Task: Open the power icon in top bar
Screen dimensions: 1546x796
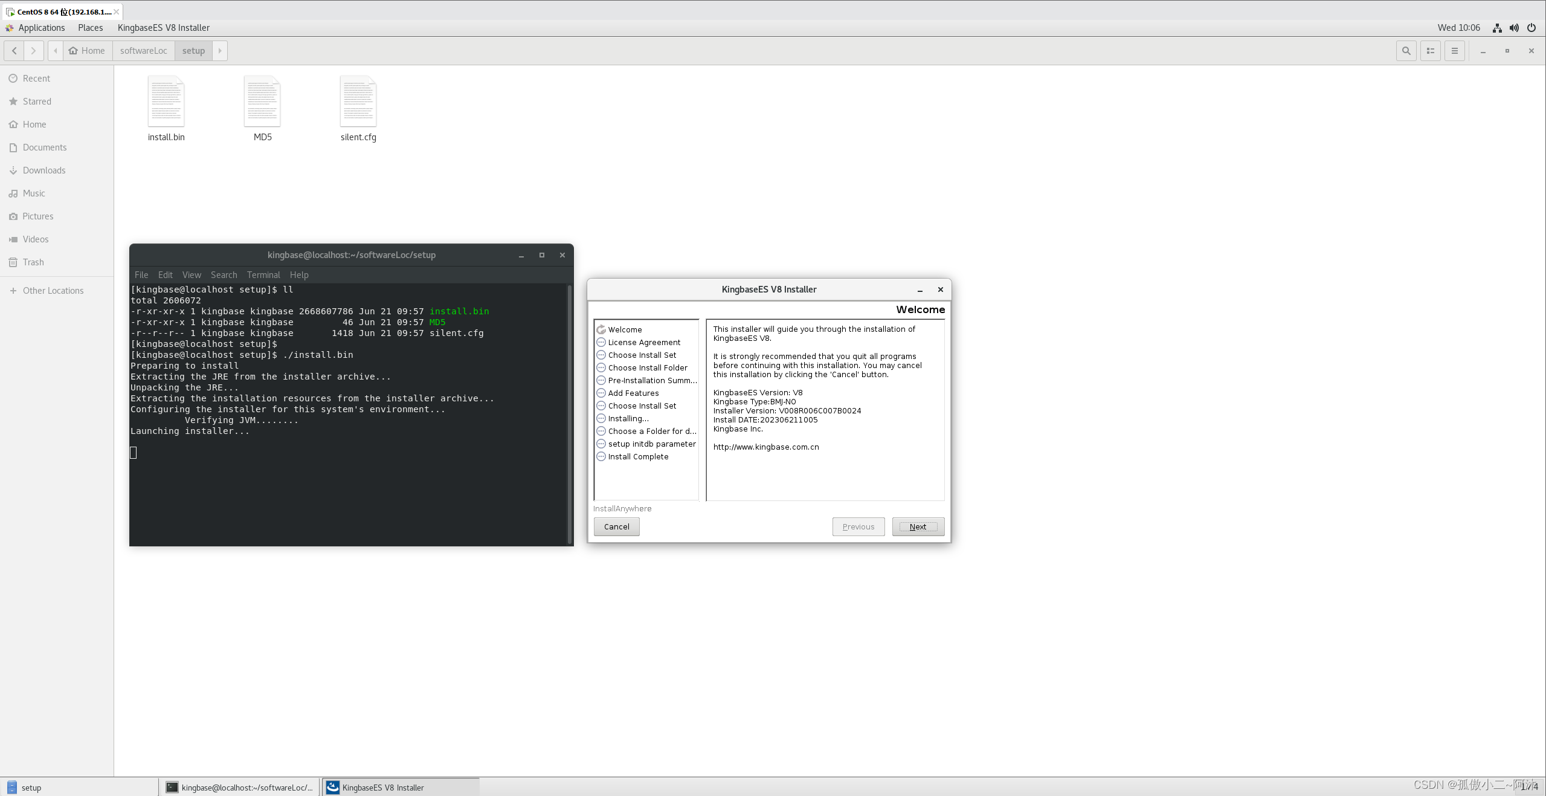Action: click(1531, 28)
